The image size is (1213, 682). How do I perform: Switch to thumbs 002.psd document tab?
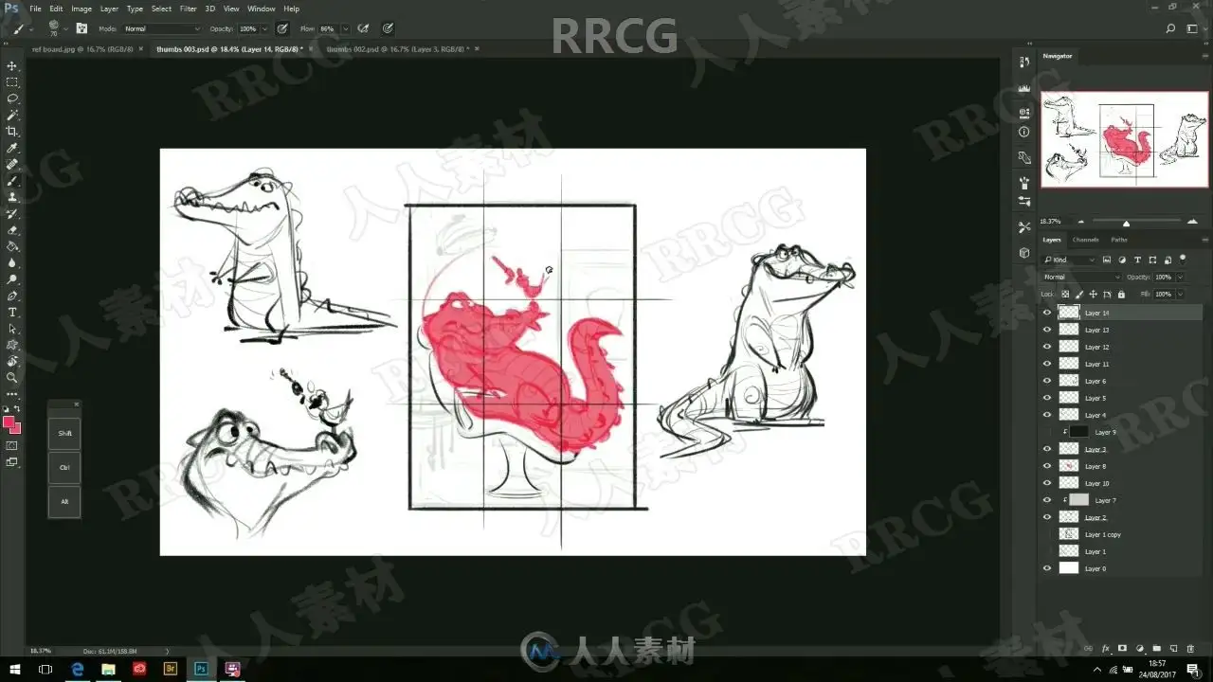pyautogui.click(x=396, y=48)
